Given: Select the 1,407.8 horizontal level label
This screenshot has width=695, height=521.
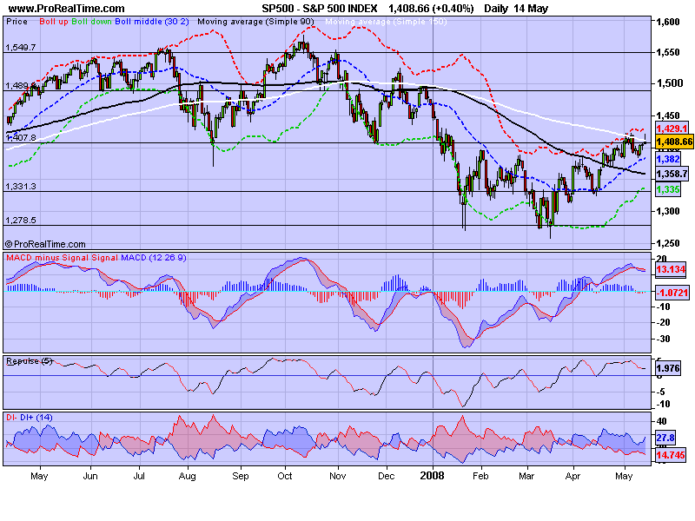Looking at the screenshot, I should (20, 138).
